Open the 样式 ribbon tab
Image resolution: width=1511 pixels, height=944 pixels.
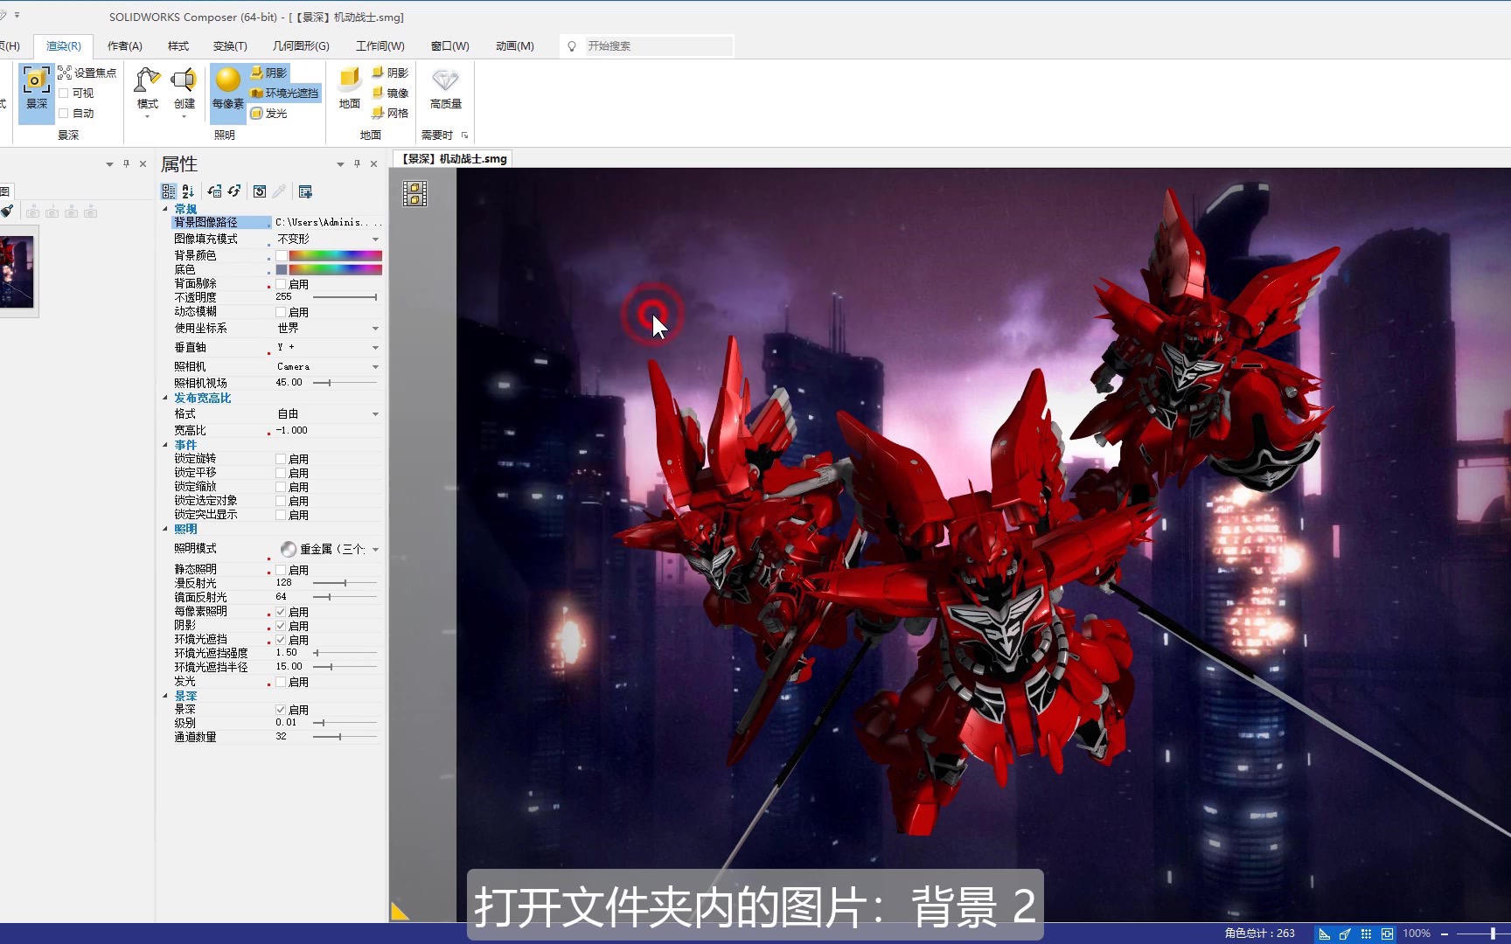point(178,46)
